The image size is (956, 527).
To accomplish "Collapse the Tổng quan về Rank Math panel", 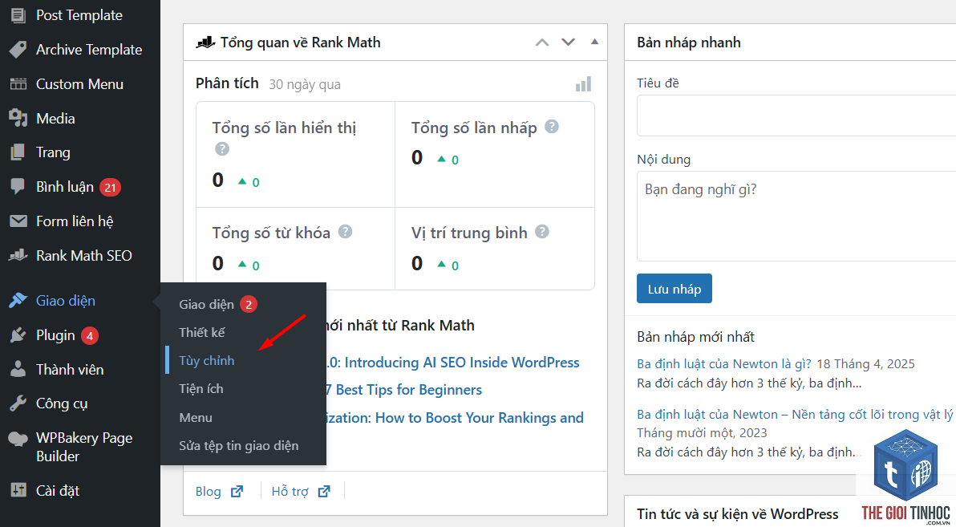I will [x=595, y=42].
